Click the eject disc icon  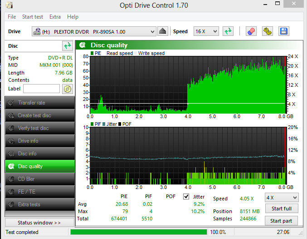163,32
